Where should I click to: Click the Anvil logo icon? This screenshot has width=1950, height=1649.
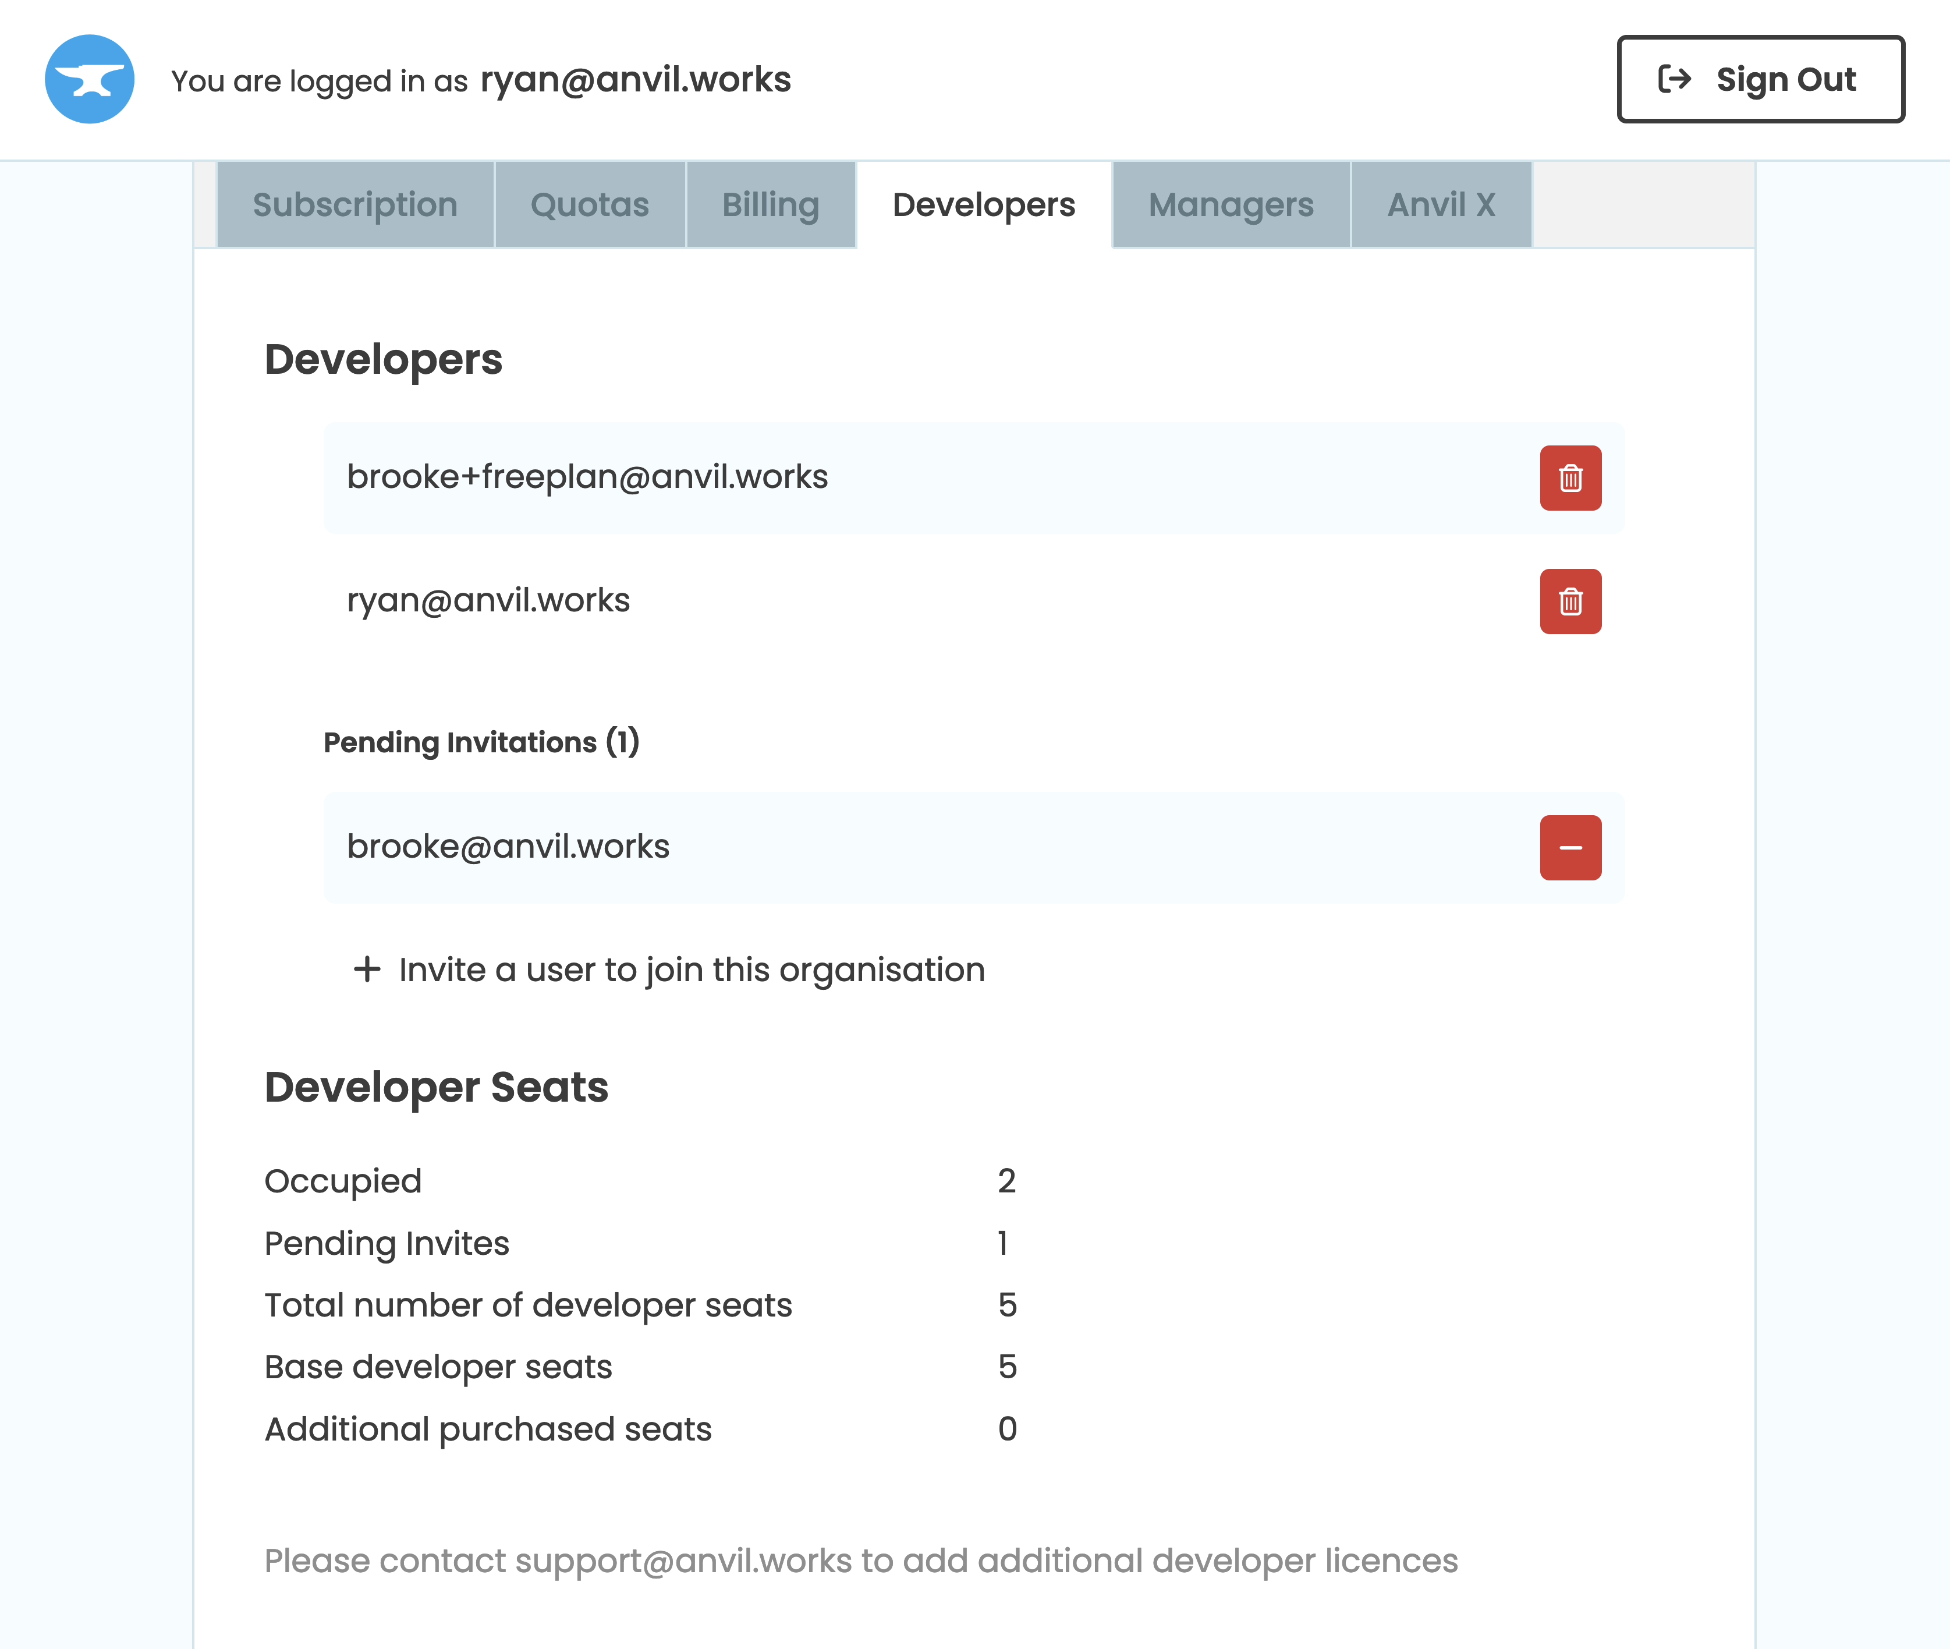click(x=90, y=79)
